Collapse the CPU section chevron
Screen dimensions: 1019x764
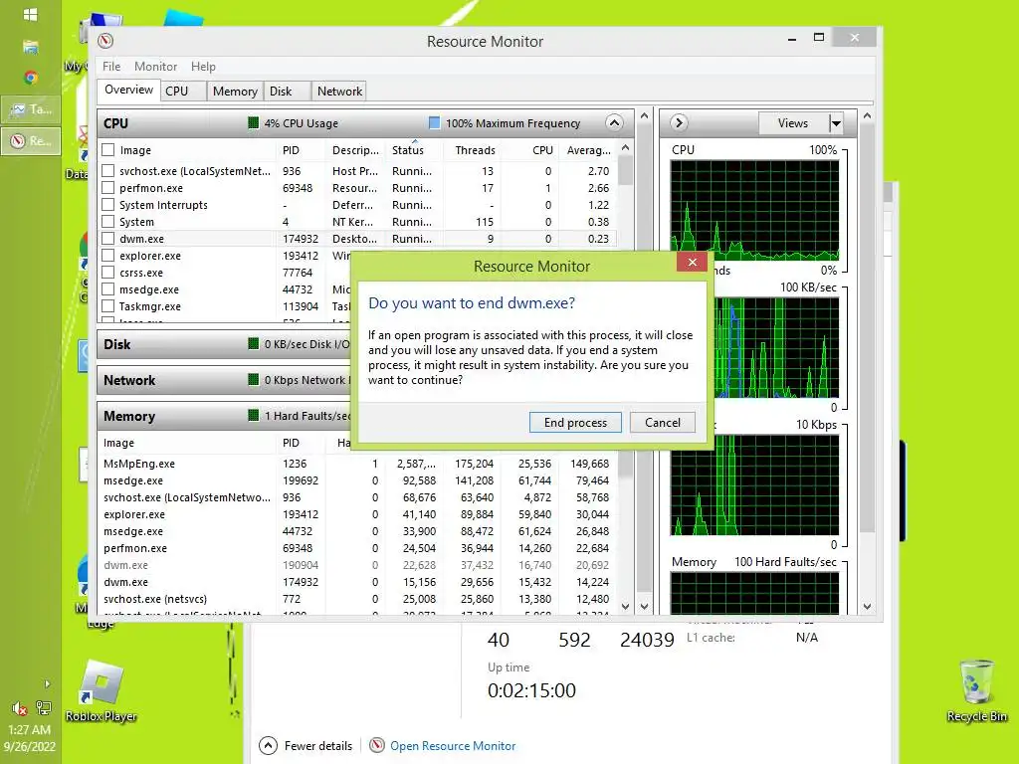(614, 122)
